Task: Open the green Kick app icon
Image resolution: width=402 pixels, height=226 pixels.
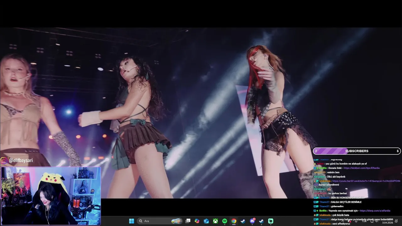Action: (x=271, y=221)
